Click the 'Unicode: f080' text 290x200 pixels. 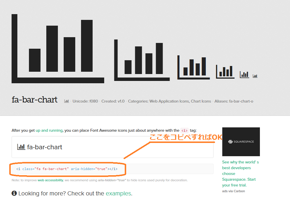click(x=85, y=101)
